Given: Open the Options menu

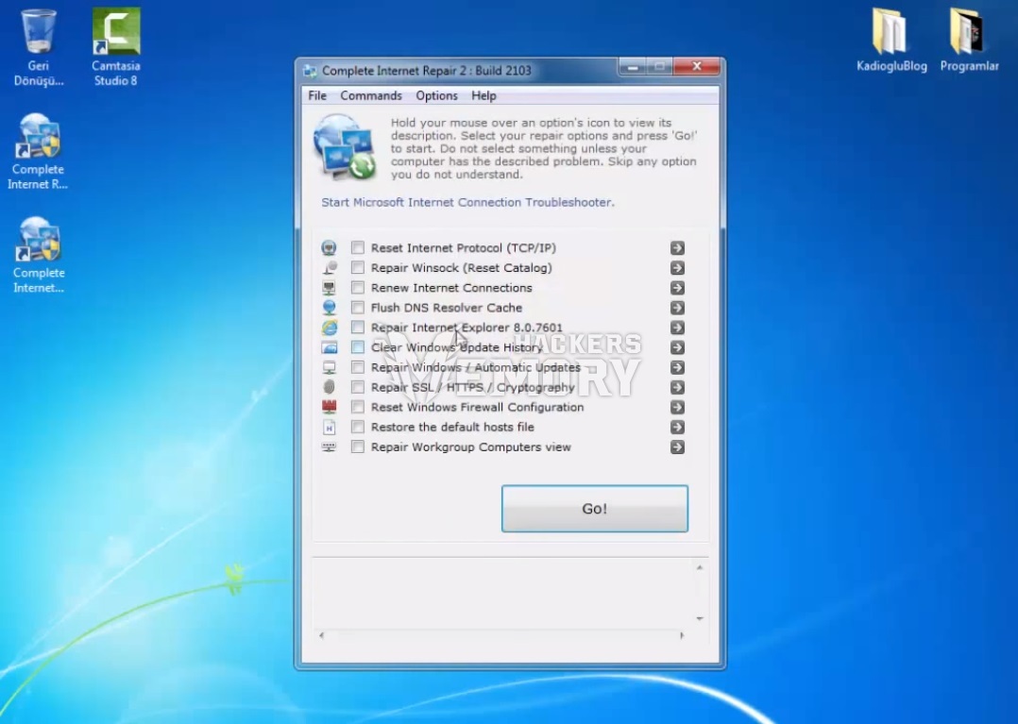Looking at the screenshot, I should (436, 95).
